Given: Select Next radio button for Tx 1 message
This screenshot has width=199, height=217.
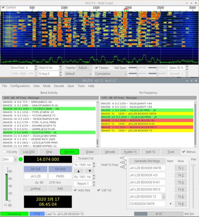Looking at the screenshot, I should 171,168.
